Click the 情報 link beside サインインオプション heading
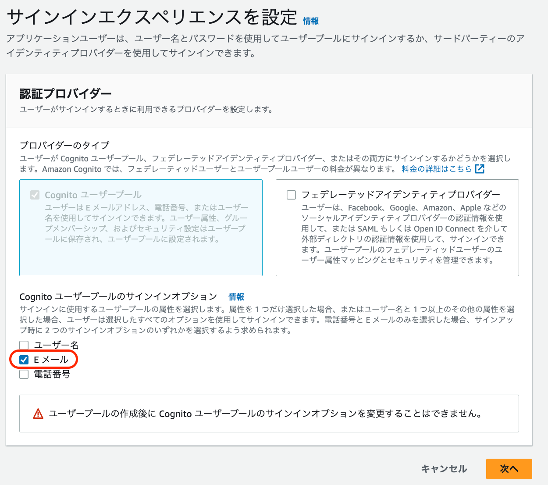The image size is (548, 485). [236, 296]
